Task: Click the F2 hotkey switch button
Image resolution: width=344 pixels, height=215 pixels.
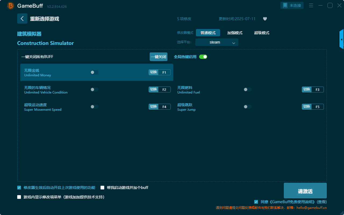Action: click(x=160, y=89)
